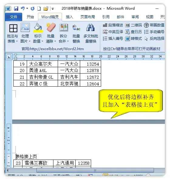Click the 标示数值 paint bucket icon
The image size is (174, 179).
coord(38,28)
